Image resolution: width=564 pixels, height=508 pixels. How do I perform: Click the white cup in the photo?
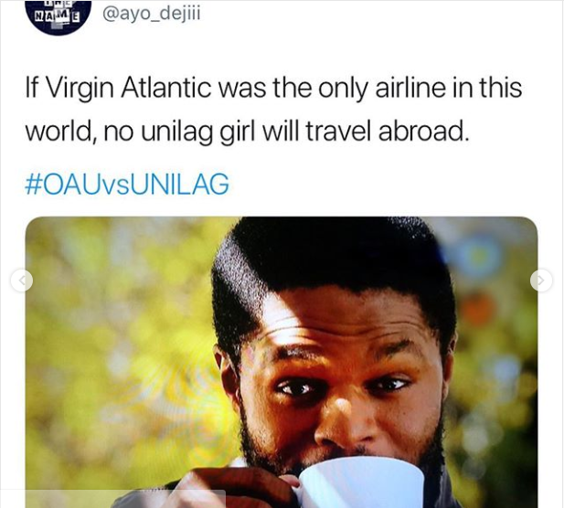coord(359,482)
